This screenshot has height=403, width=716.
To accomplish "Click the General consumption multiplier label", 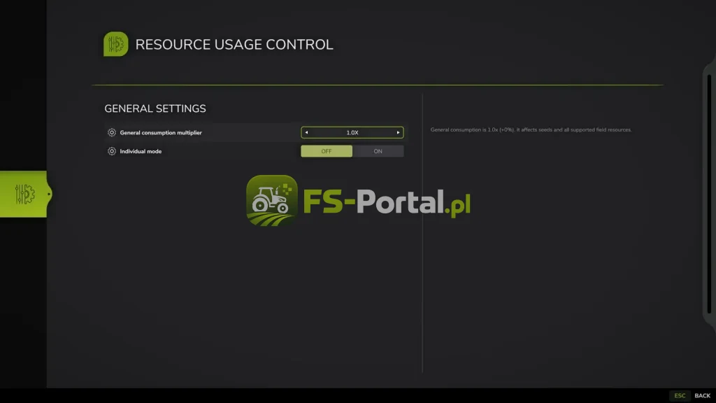I will point(161,132).
